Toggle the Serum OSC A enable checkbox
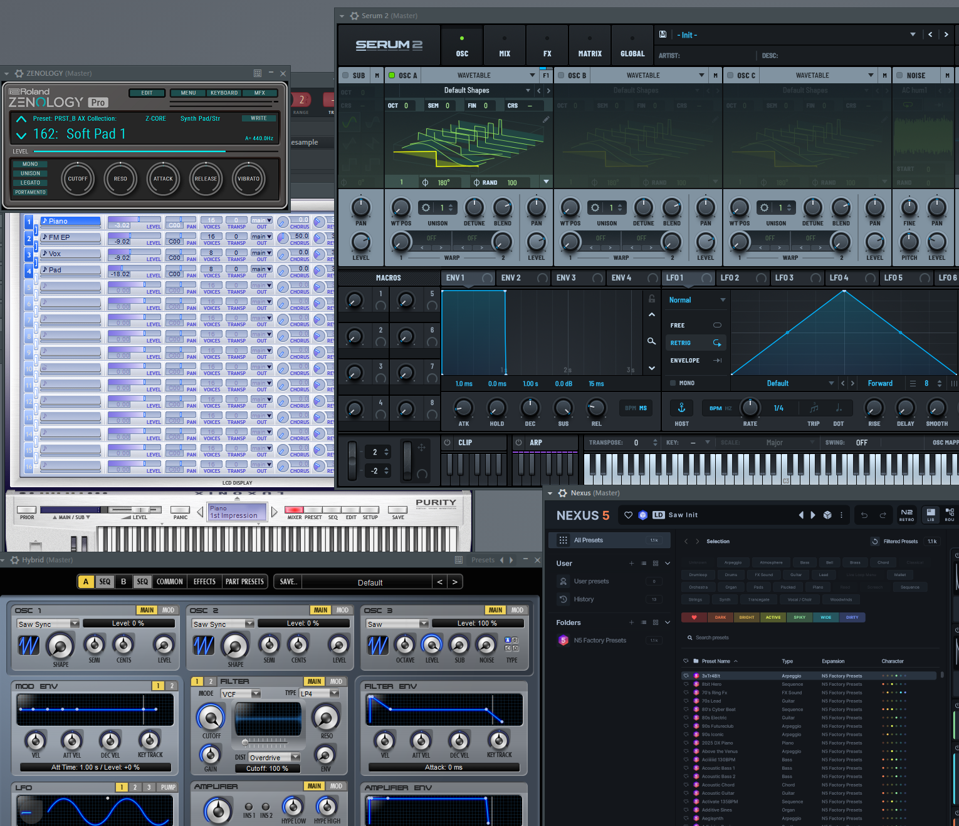 pos(392,75)
